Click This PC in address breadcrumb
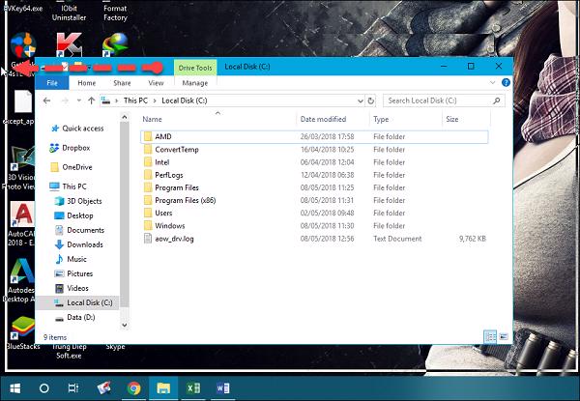 (135, 100)
